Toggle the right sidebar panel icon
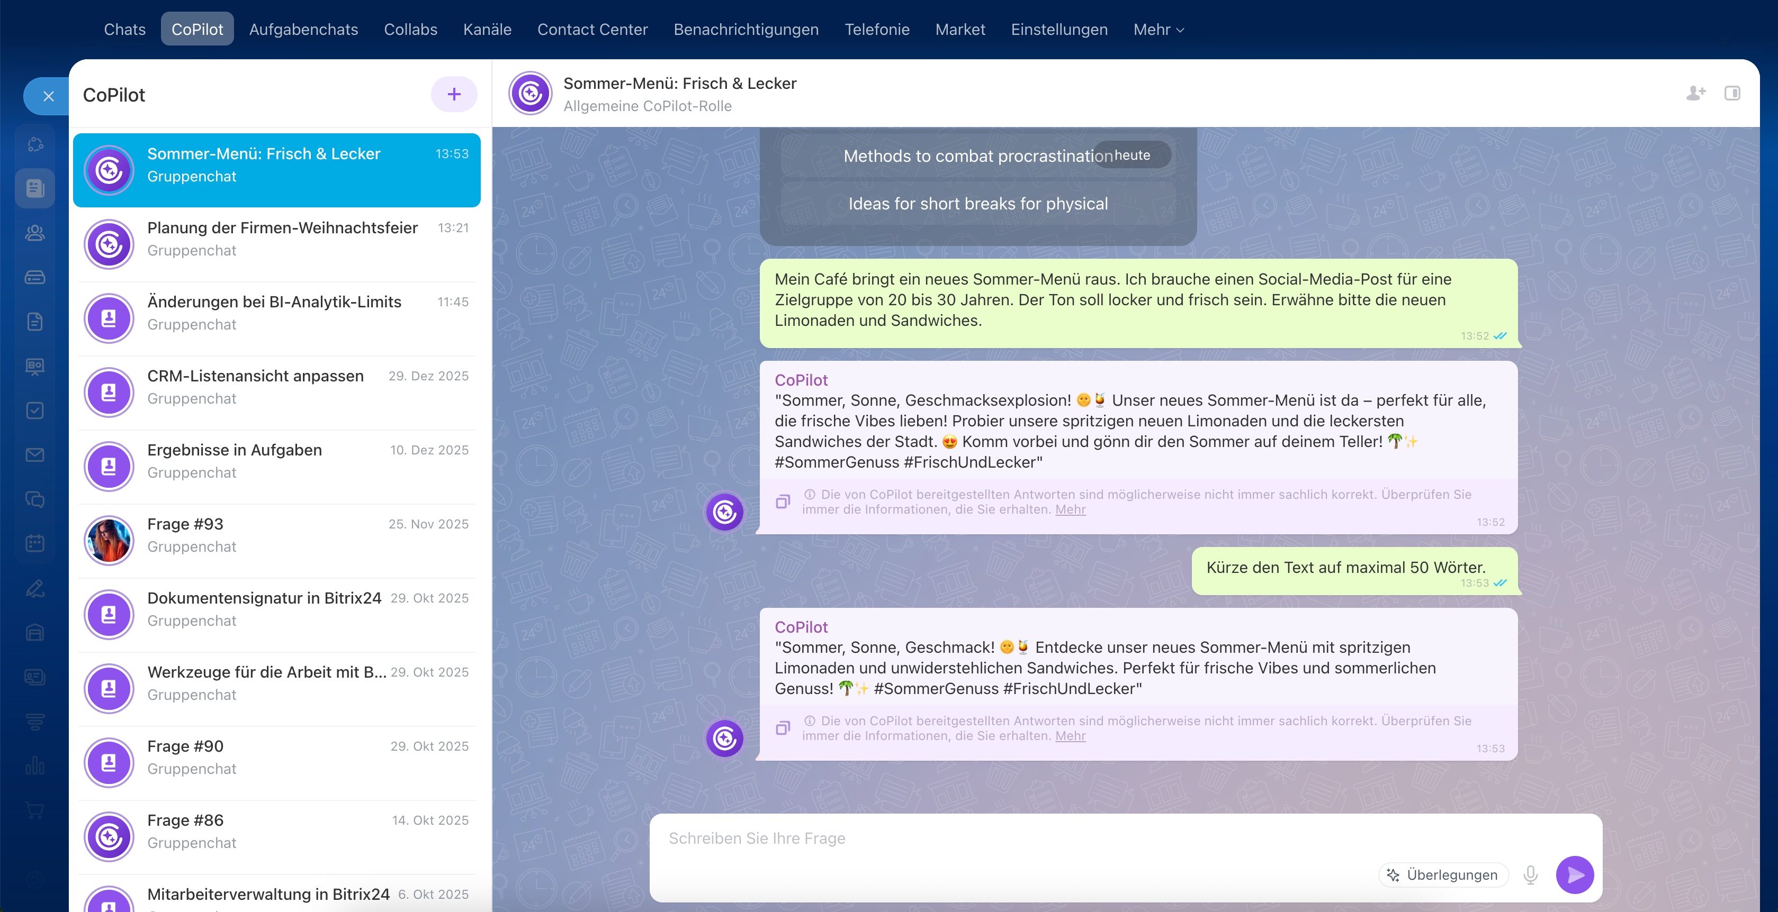The width and height of the screenshot is (1778, 912). 1732,93
